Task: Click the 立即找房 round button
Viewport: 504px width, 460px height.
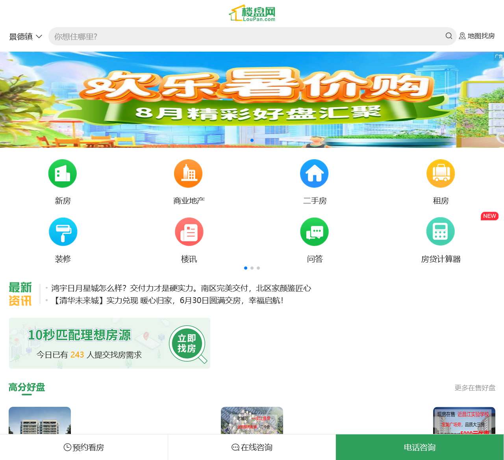Action: 187,343
